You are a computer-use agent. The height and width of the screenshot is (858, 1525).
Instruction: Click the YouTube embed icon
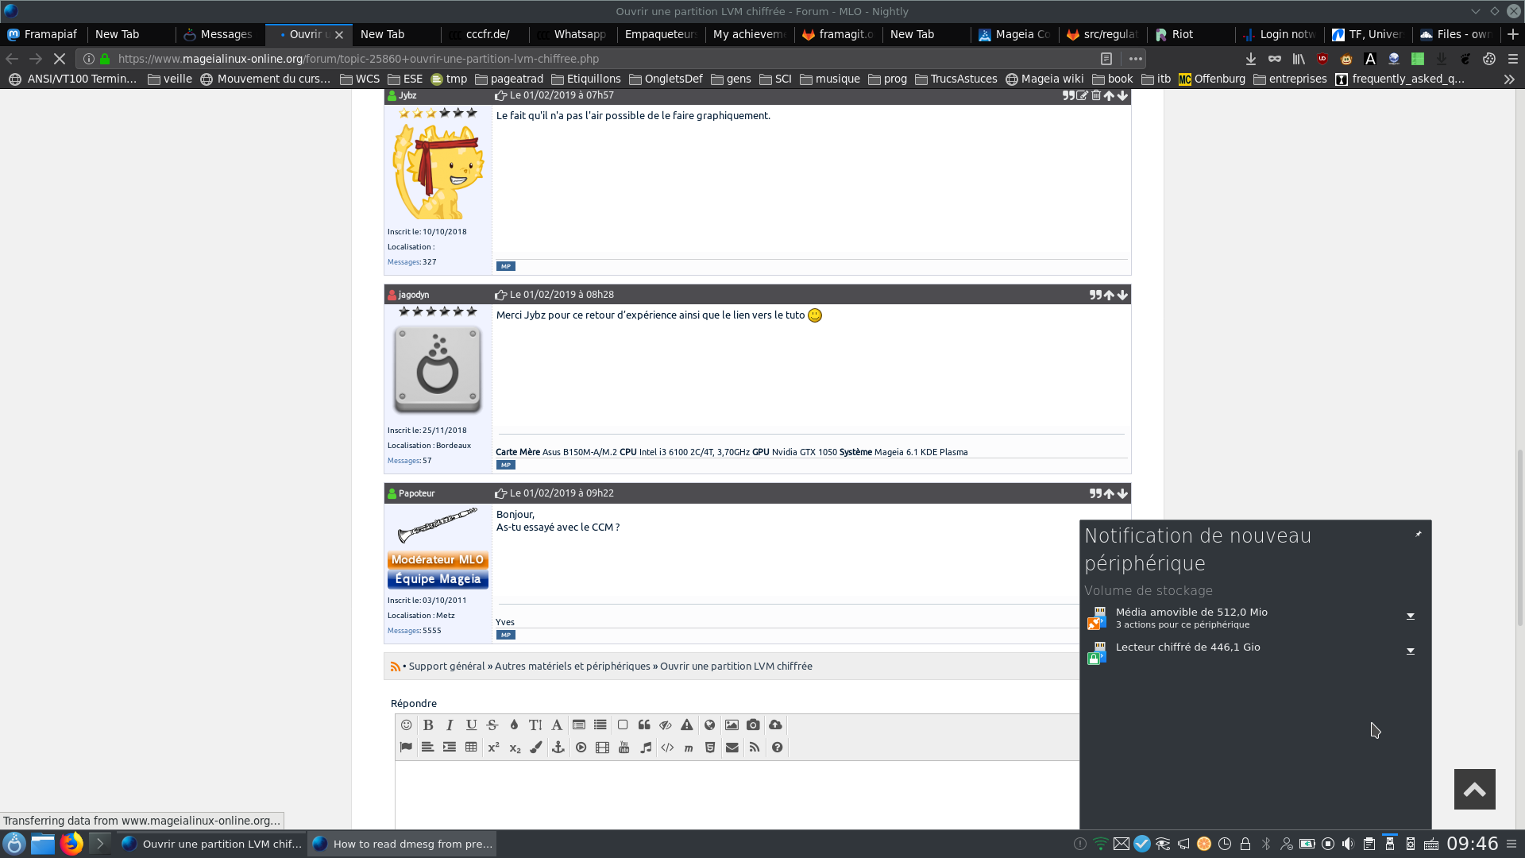click(x=624, y=748)
